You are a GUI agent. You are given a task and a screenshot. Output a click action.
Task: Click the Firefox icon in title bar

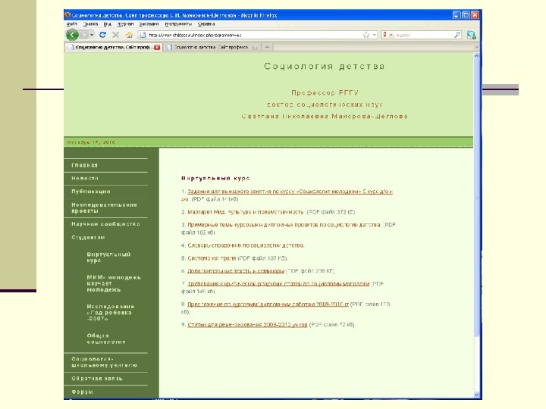click(x=68, y=15)
